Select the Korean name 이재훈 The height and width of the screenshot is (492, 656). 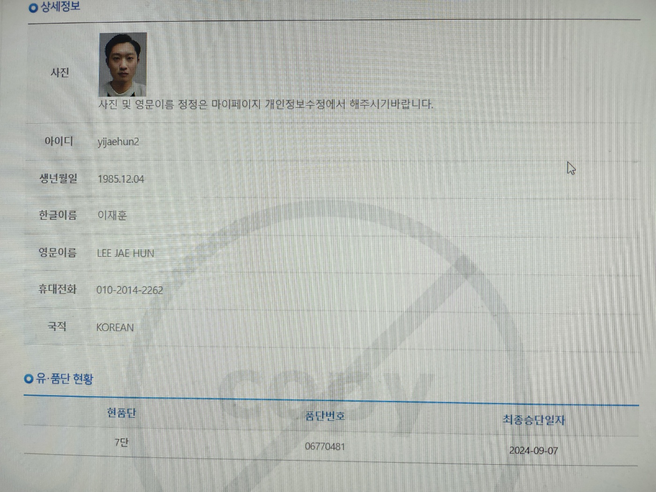tap(112, 216)
